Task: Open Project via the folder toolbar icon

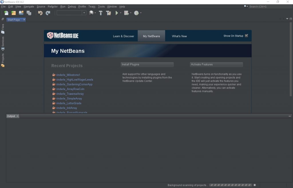Action: 21,13
